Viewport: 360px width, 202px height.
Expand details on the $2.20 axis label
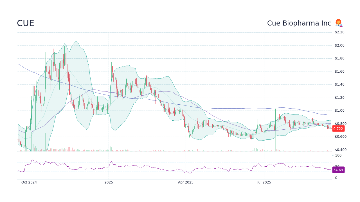point(340,32)
